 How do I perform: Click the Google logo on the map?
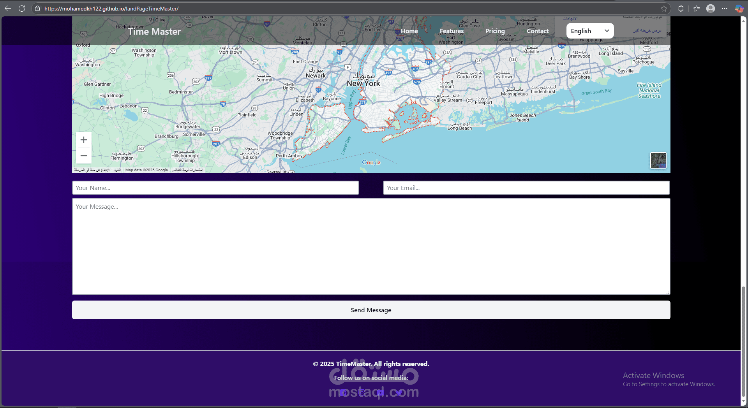coord(371,163)
